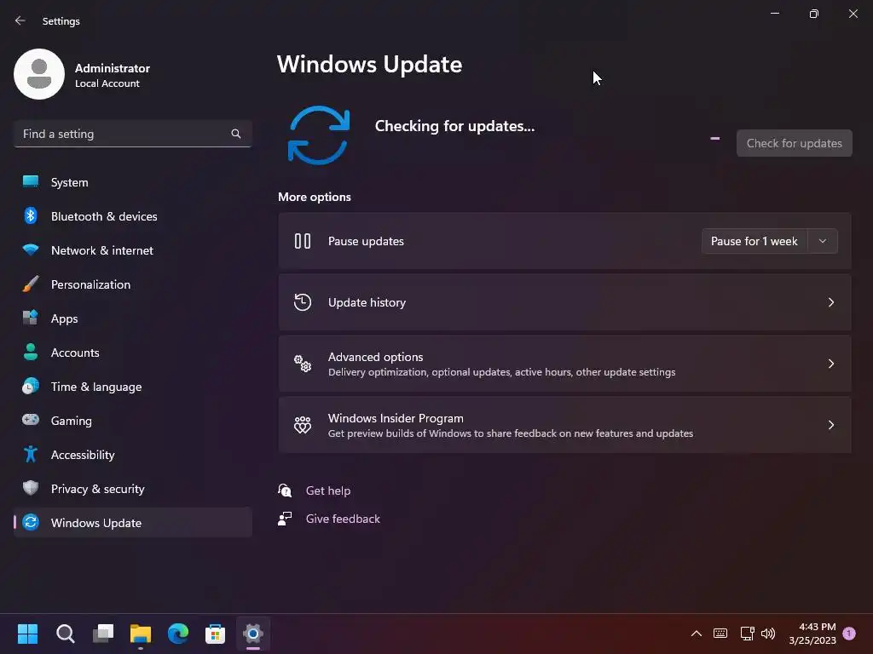Select Network & internet in sidebar
This screenshot has height=654, width=873.
[x=132, y=250]
